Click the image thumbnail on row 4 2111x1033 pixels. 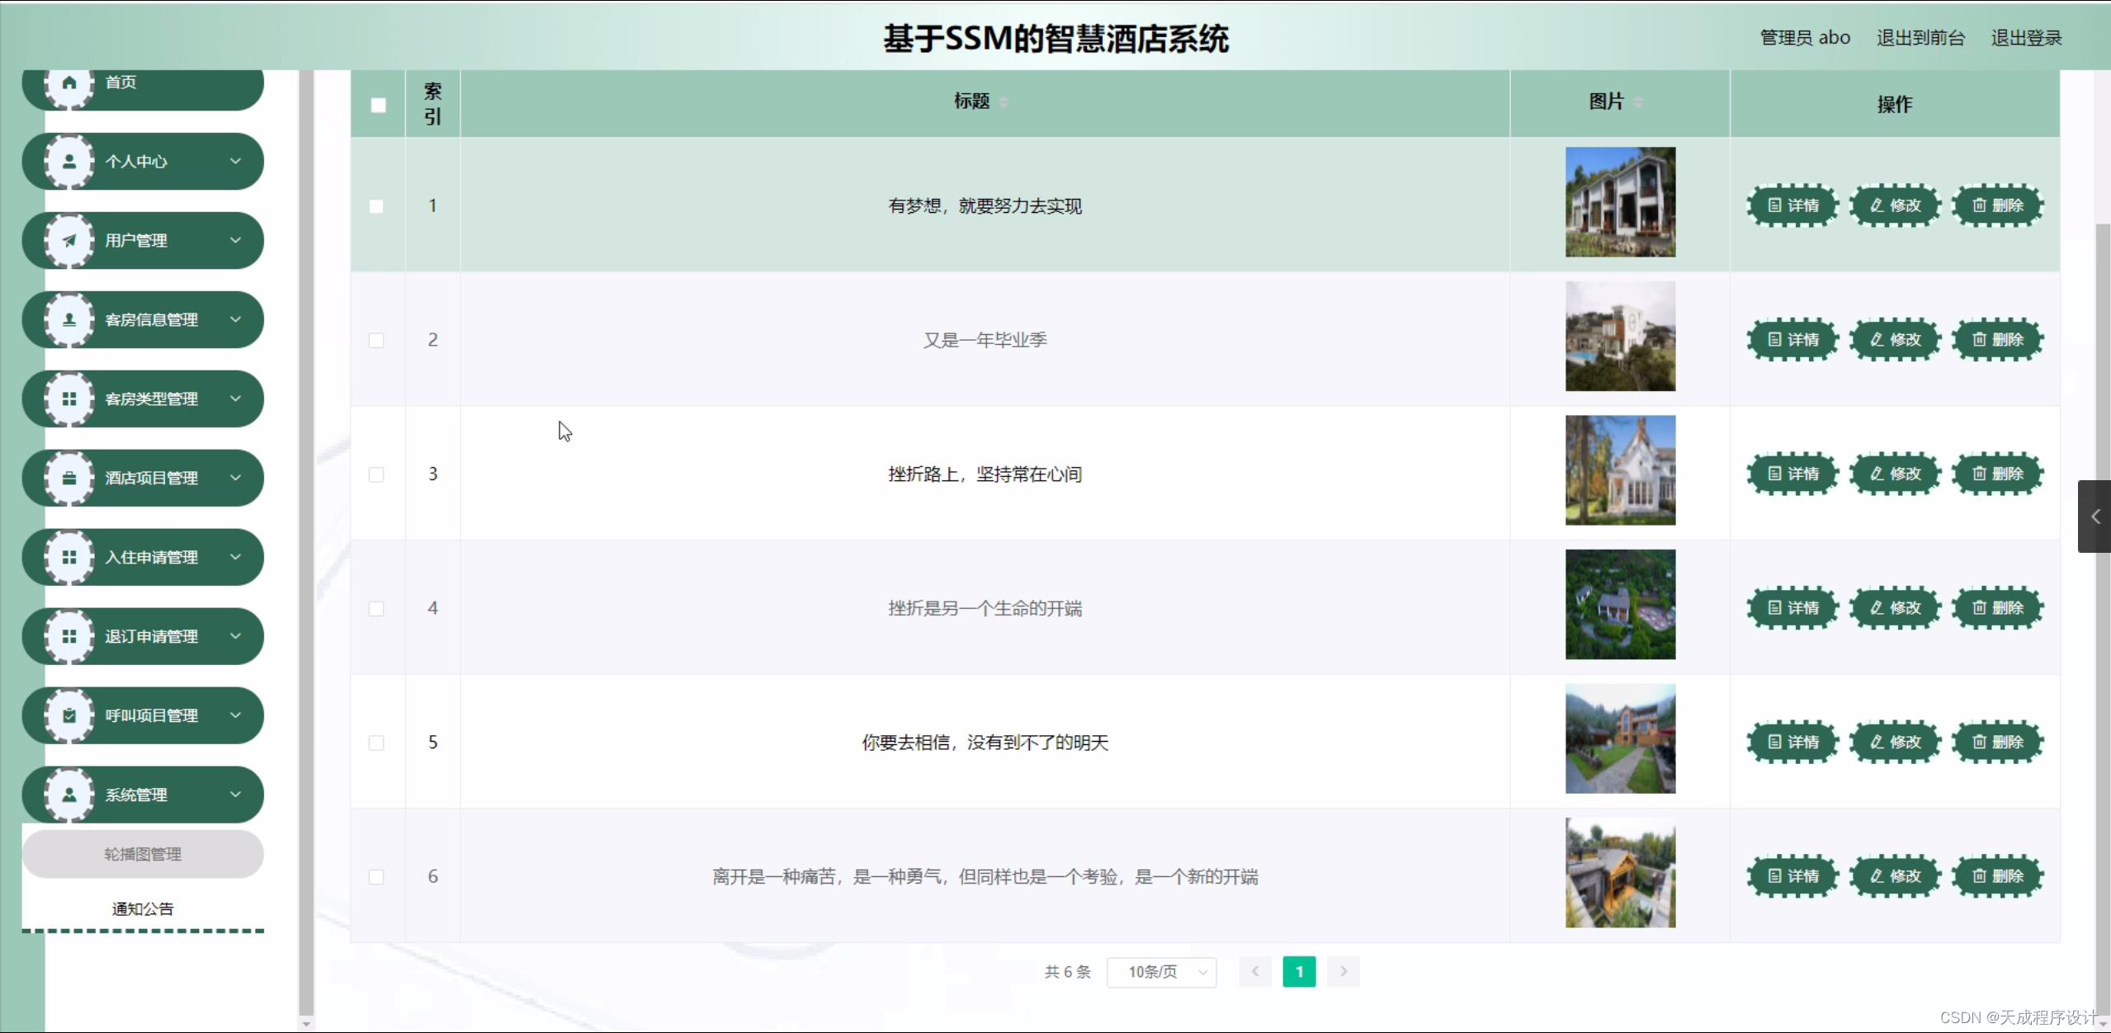pyautogui.click(x=1619, y=605)
